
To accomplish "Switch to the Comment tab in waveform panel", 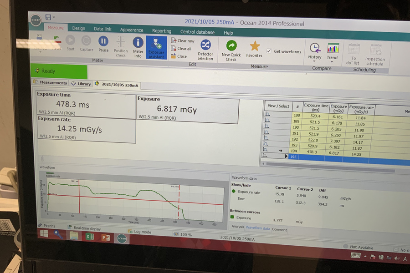I will coord(279,230).
